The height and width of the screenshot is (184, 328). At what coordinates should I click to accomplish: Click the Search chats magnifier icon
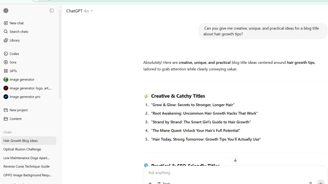click(x=6, y=32)
